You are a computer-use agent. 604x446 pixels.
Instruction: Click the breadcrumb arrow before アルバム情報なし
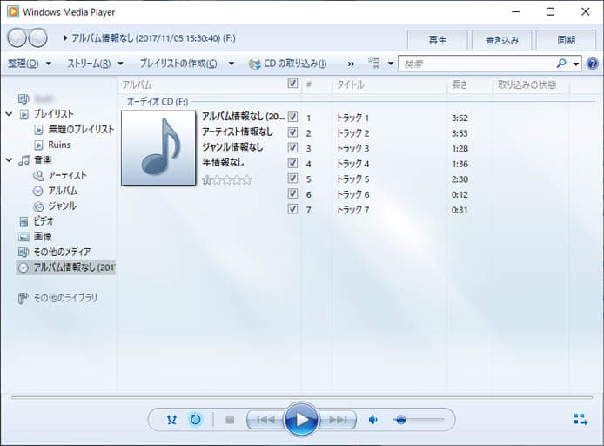(65, 37)
